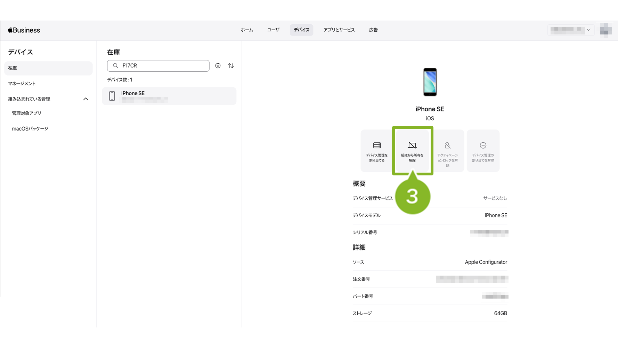Click the Assign Device Management (デバイス管理を割り当てる) button

(377, 151)
